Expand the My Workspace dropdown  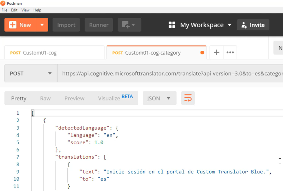pyautogui.click(x=229, y=25)
